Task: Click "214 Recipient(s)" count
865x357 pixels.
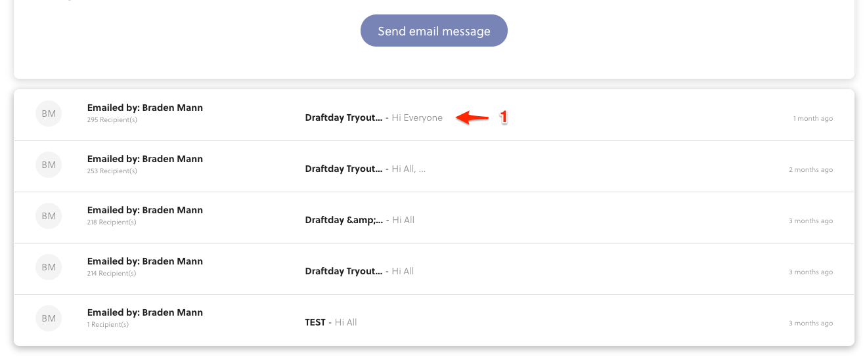Action: [x=112, y=274]
